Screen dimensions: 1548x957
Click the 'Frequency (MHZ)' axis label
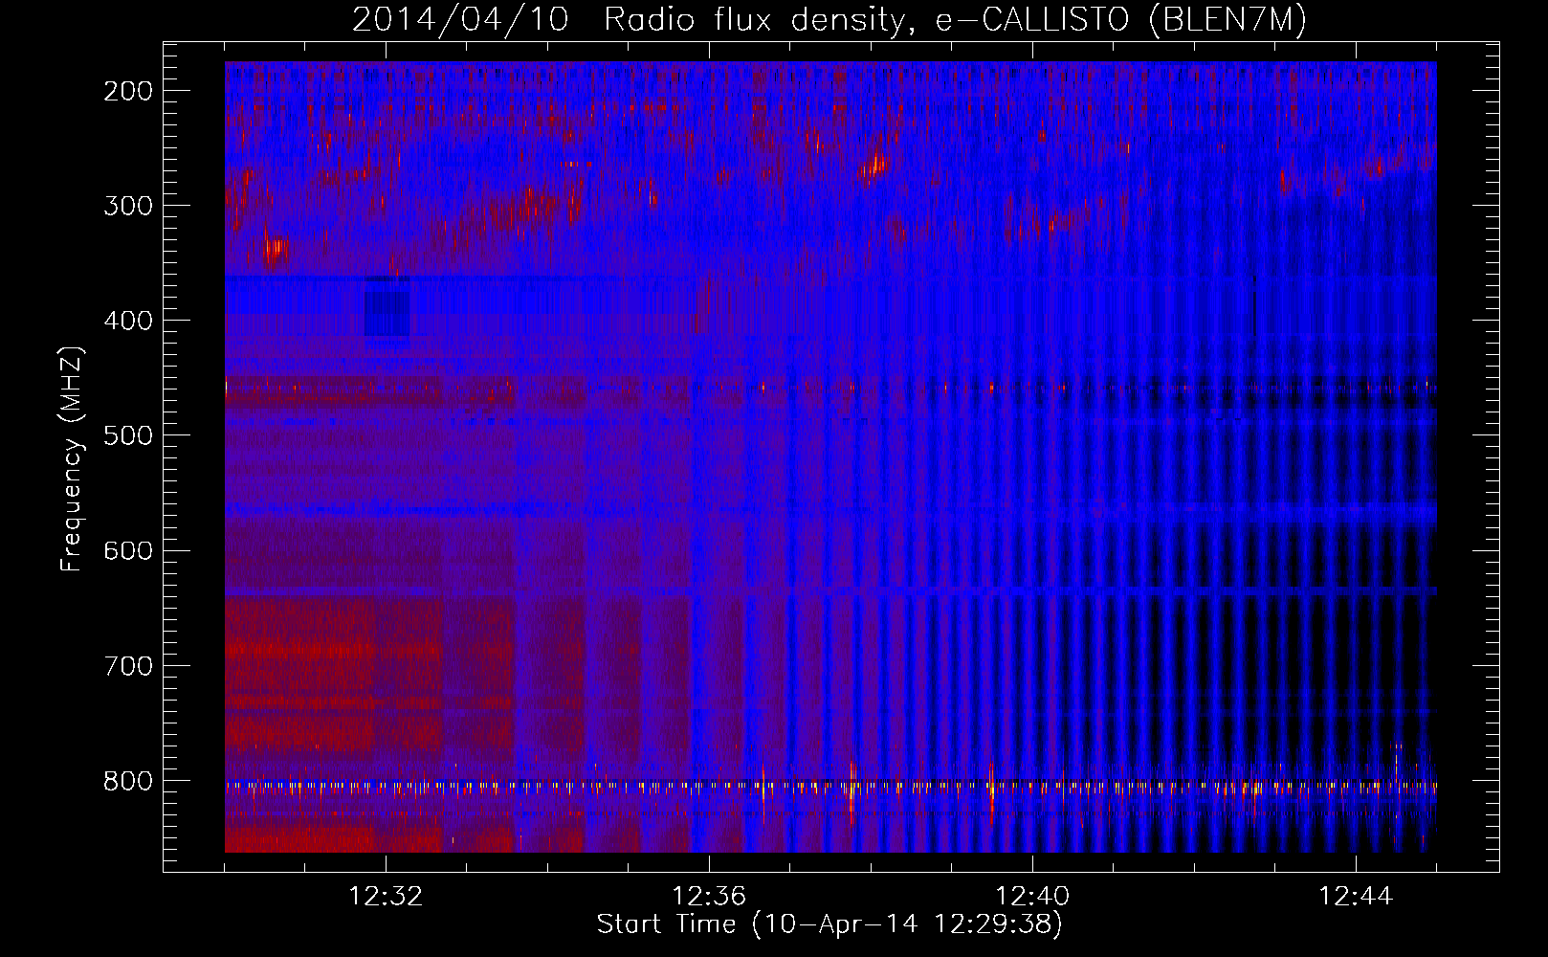[x=72, y=459]
